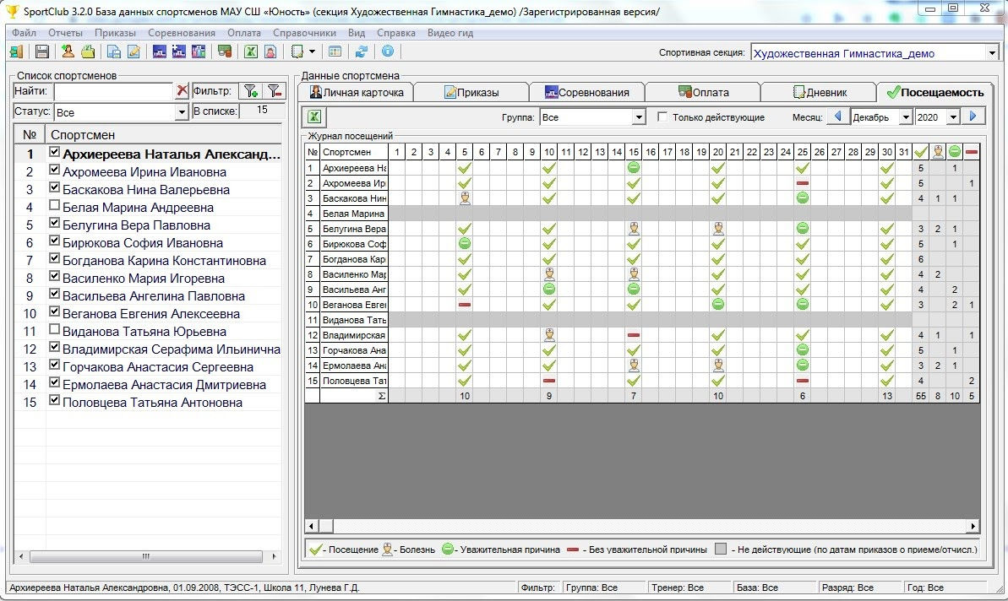This screenshot has width=1008, height=601.
Task: Open the month dropdown showing Декабрь
Action: [906, 117]
